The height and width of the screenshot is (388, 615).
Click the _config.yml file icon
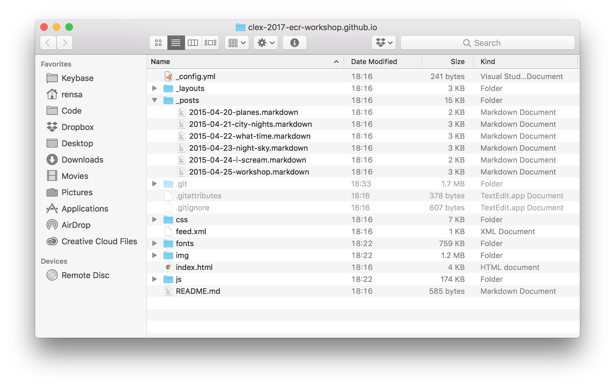[x=168, y=76]
